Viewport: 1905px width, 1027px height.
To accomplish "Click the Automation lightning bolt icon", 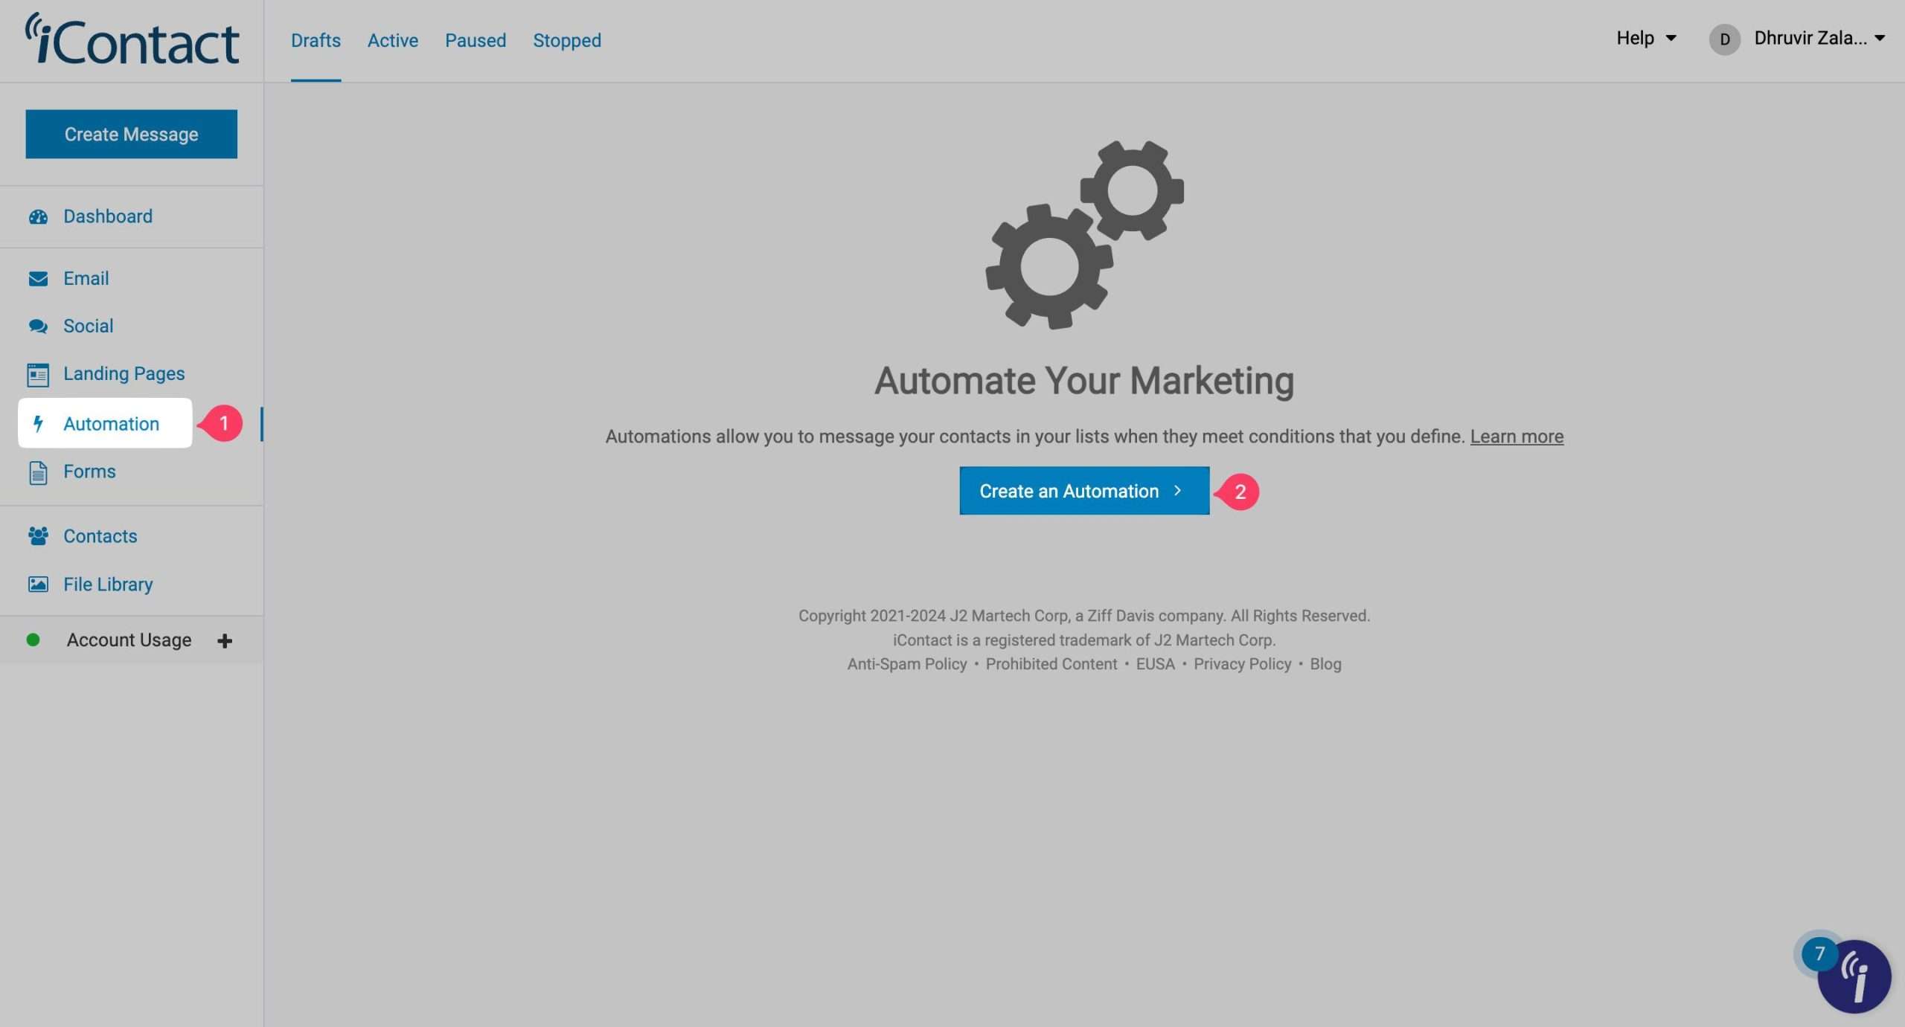I will click(38, 424).
